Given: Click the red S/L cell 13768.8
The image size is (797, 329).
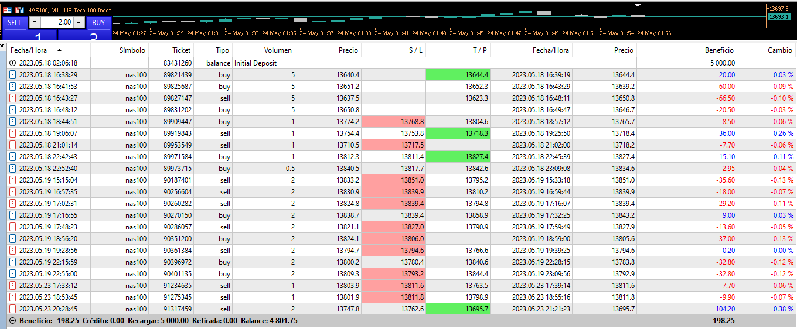Looking at the screenshot, I should coord(393,122).
